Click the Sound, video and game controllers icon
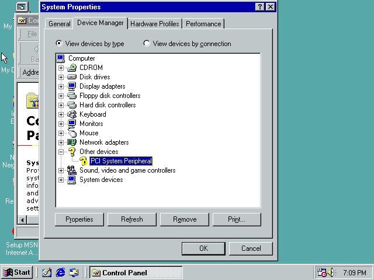 pyautogui.click(x=72, y=170)
